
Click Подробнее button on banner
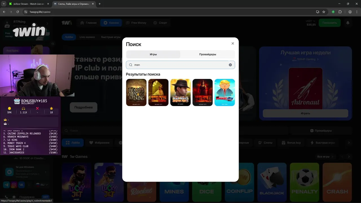click(x=83, y=107)
